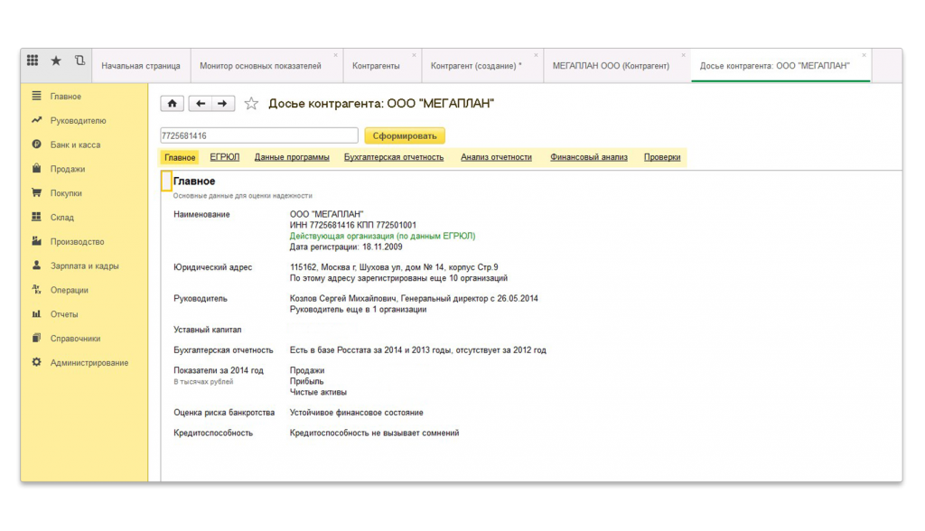This screenshot has width=925, height=531.
Task: Open Зарплата и кадры section
Action: click(x=84, y=265)
